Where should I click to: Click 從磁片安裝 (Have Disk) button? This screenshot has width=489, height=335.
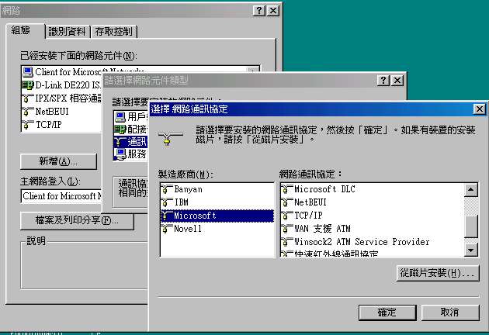point(437,274)
